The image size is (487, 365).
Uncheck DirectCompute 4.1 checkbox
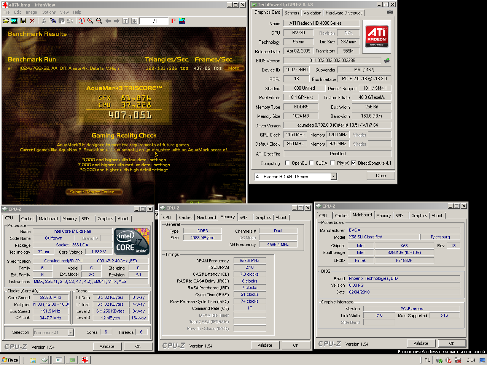pos(353,163)
